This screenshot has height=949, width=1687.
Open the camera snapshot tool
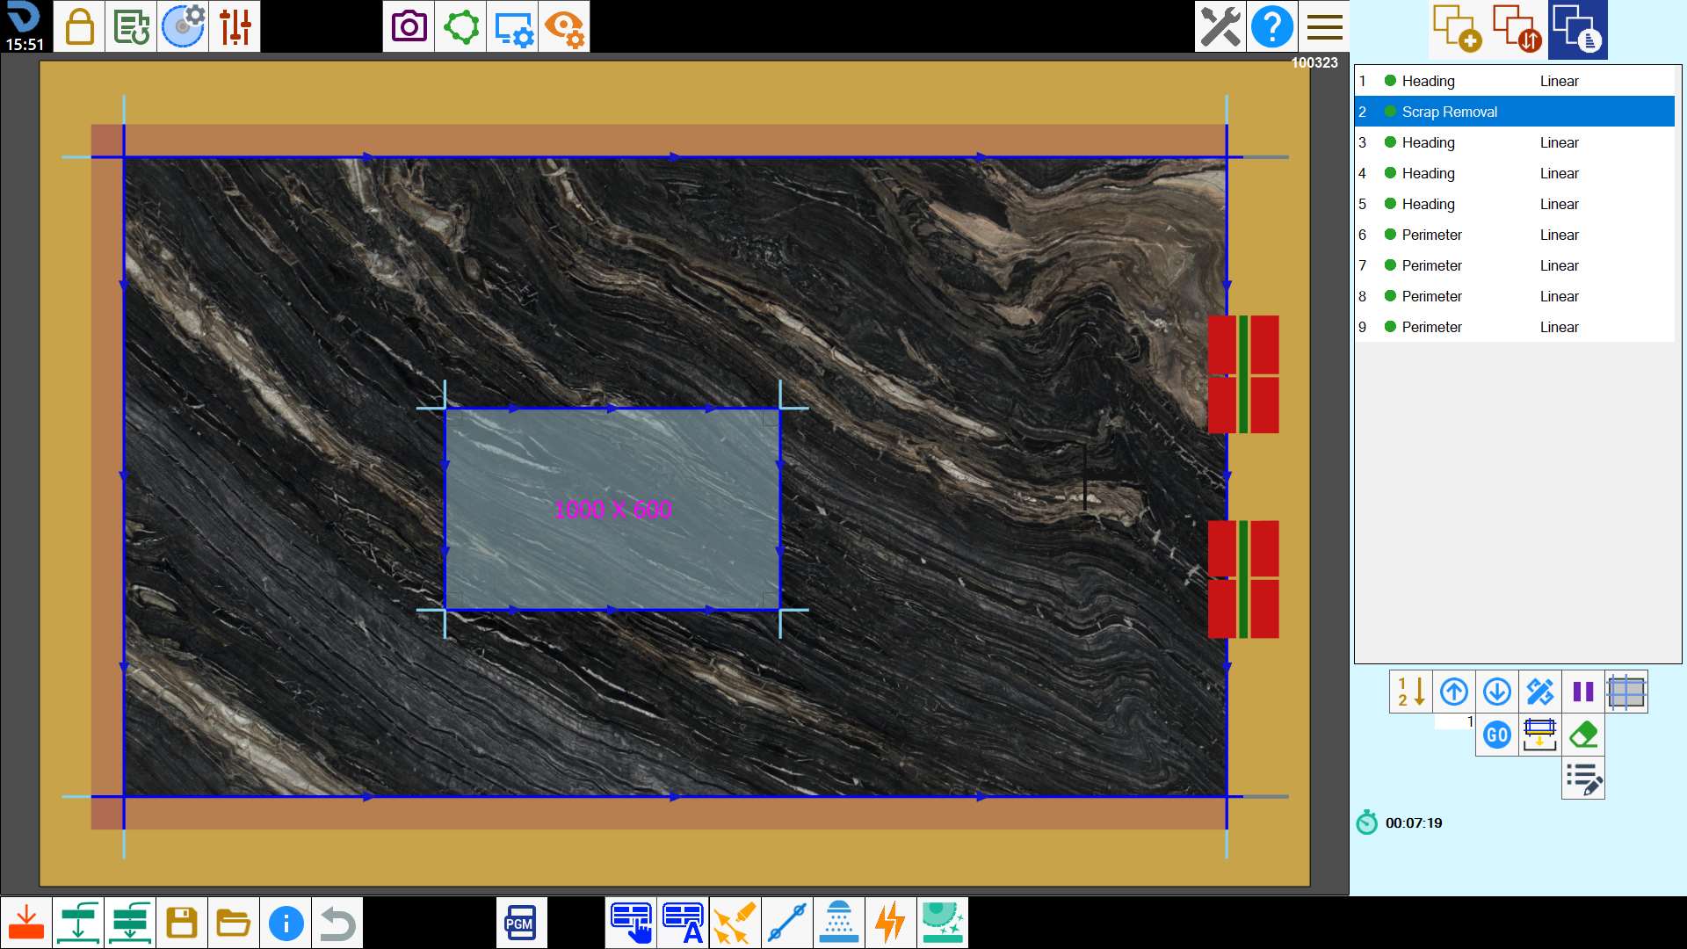point(409,26)
